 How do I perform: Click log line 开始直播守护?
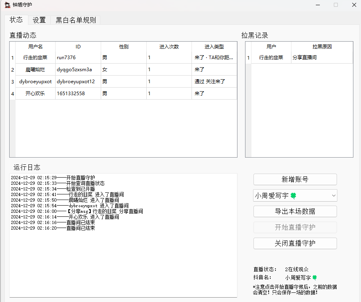[x=53, y=178]
